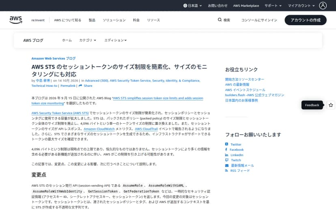Open the ソリューション menu

pos(114,20)
